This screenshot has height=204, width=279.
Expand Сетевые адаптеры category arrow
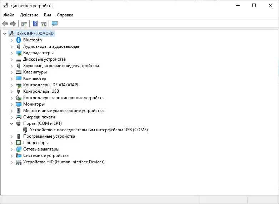11,149
